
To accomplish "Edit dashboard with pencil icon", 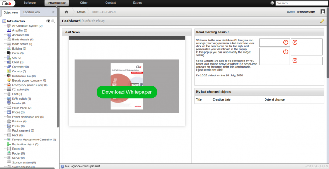I will pyautogui.click(x=322, y=21).
